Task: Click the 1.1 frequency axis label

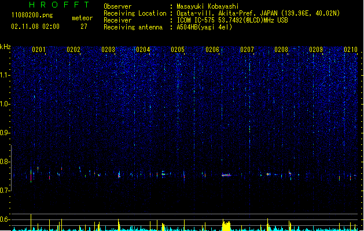Action: tap(5, 75)
